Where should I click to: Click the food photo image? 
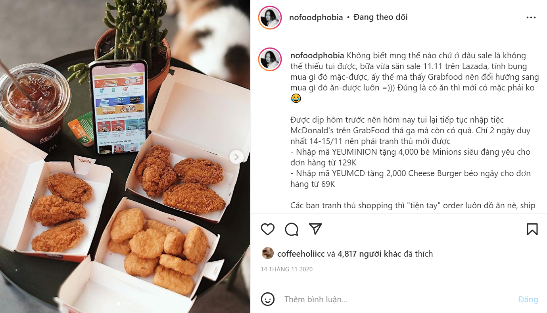click(x=125, y=156)
